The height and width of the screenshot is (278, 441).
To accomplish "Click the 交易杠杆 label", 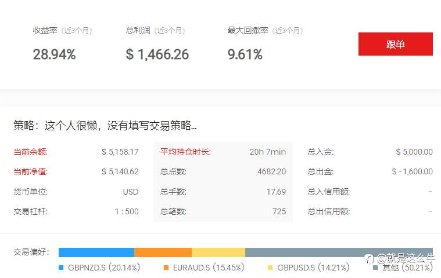I will point(31,211).
